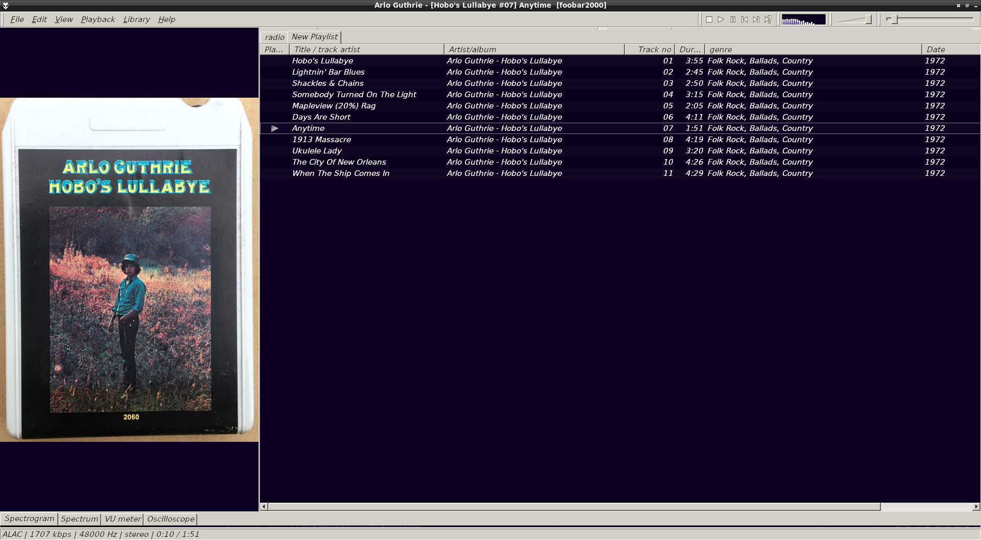Click the spectrum visualization in the toolbar

point(804,19)
